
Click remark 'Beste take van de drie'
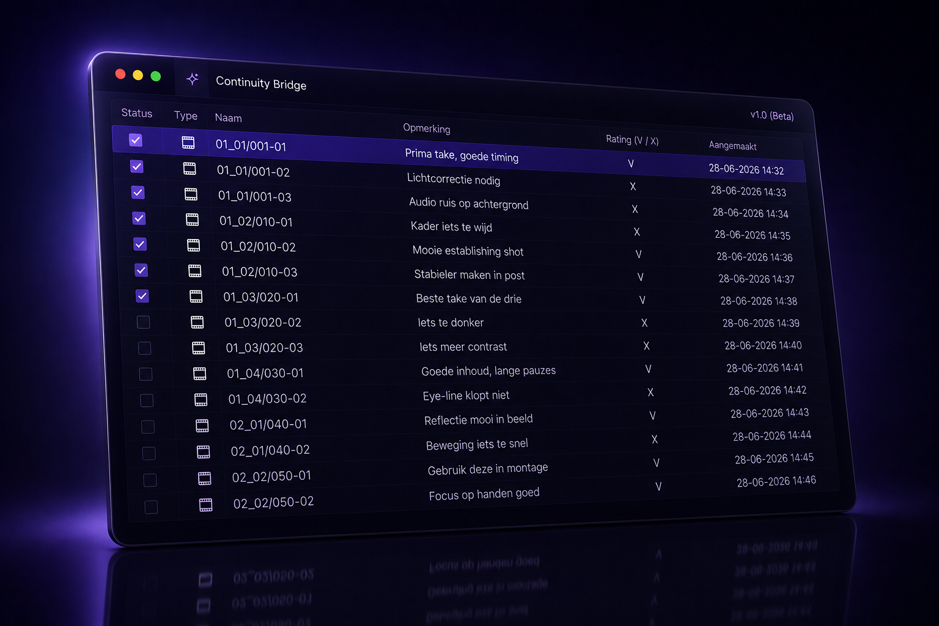pos(469,298)
